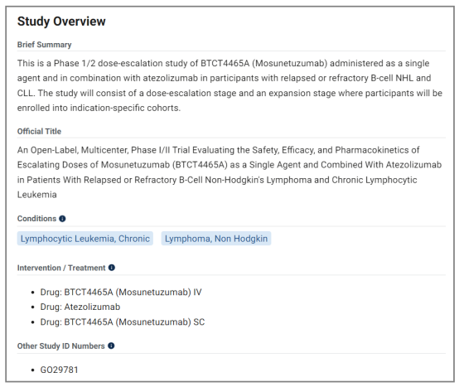Viewport: 459px width, 387px height.
Task: Click the Intervention / Treatment label
Action: pos(61,268)
